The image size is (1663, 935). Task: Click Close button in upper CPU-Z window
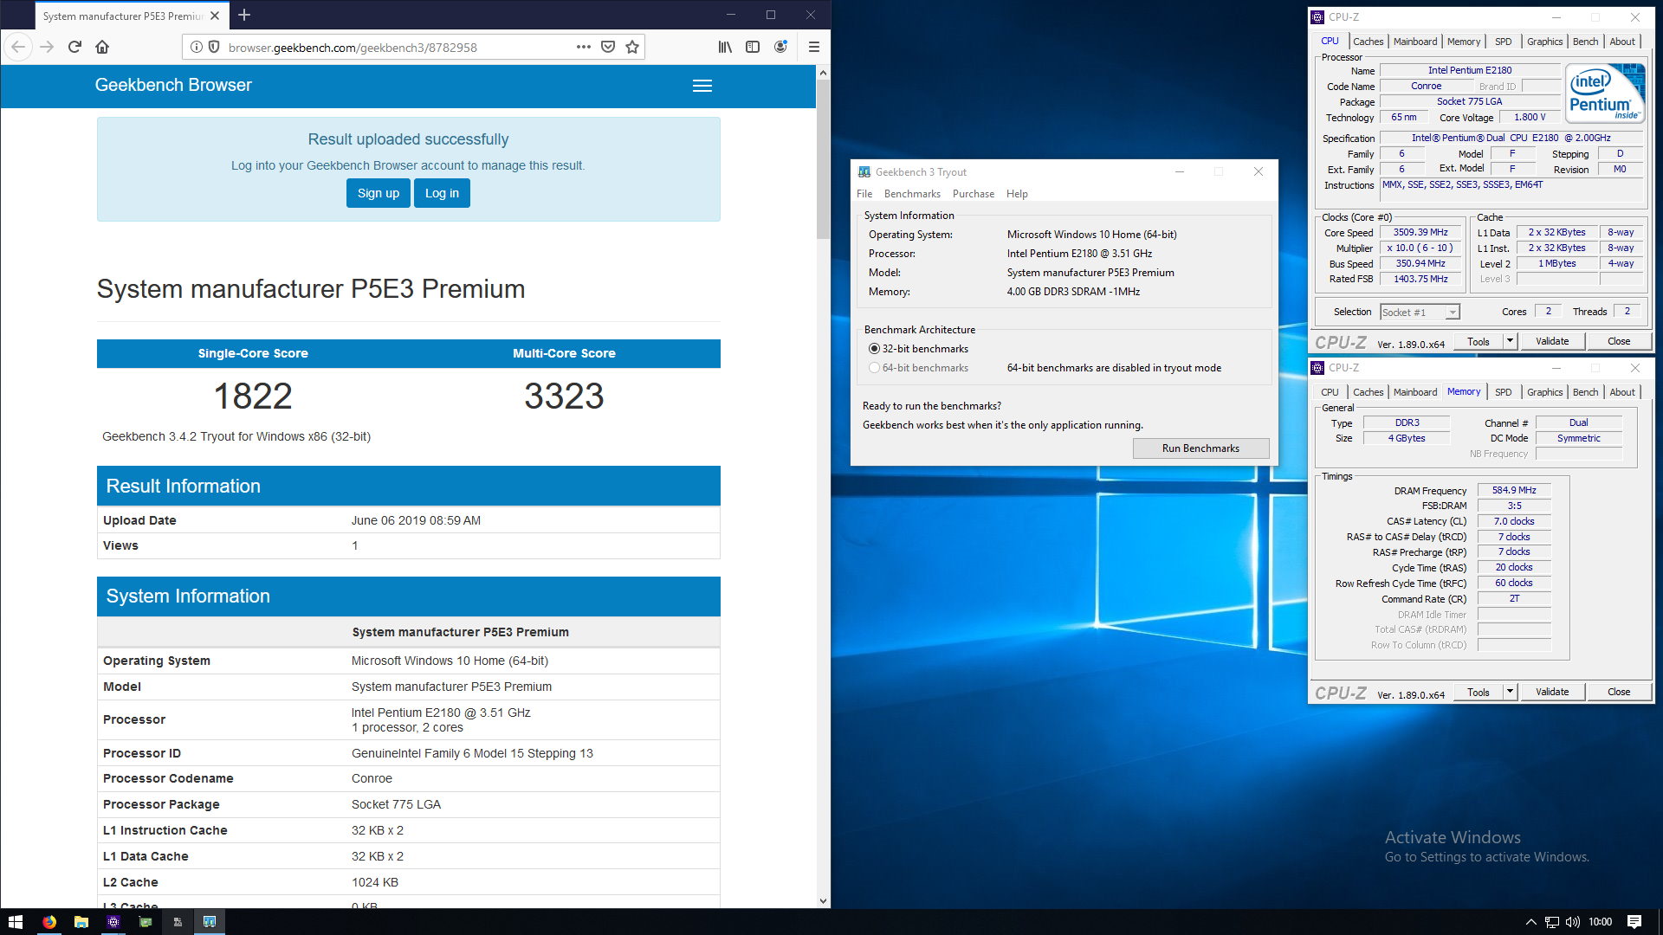pyautogui.click(x=1619, y=341)
